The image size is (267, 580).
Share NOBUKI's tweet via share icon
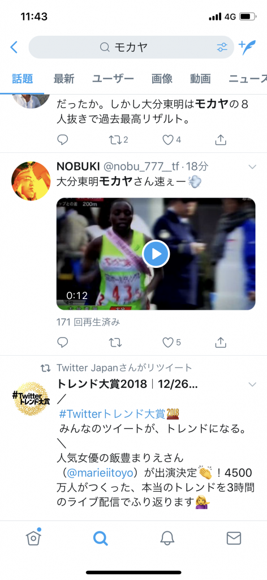point(221,343)
